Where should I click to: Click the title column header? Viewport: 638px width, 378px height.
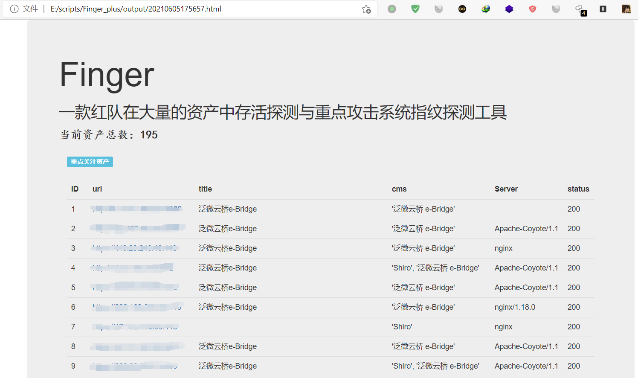[x=205, y=189]
